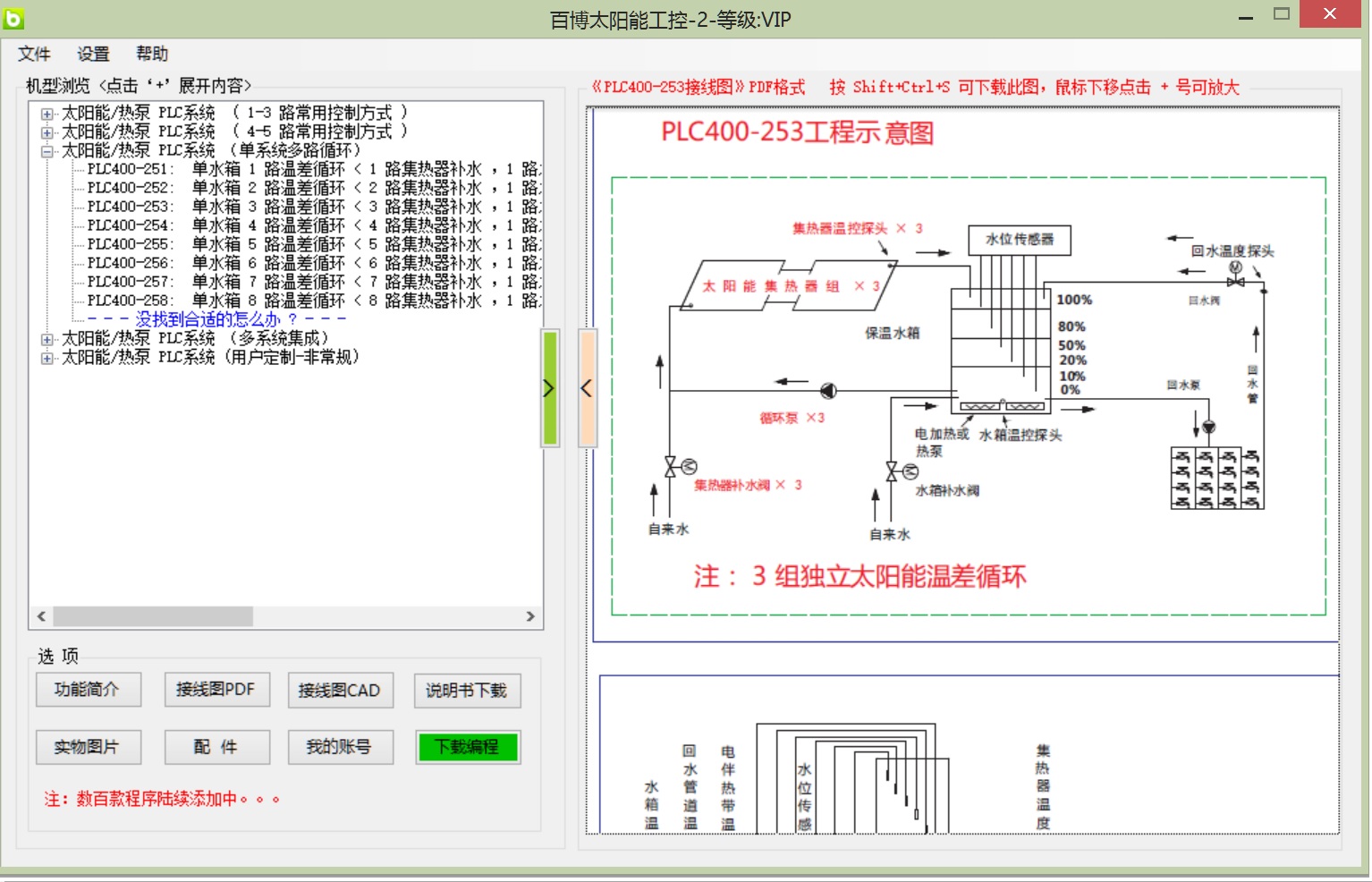
Task: Open the 文件 menu
Action: [34, 54]
